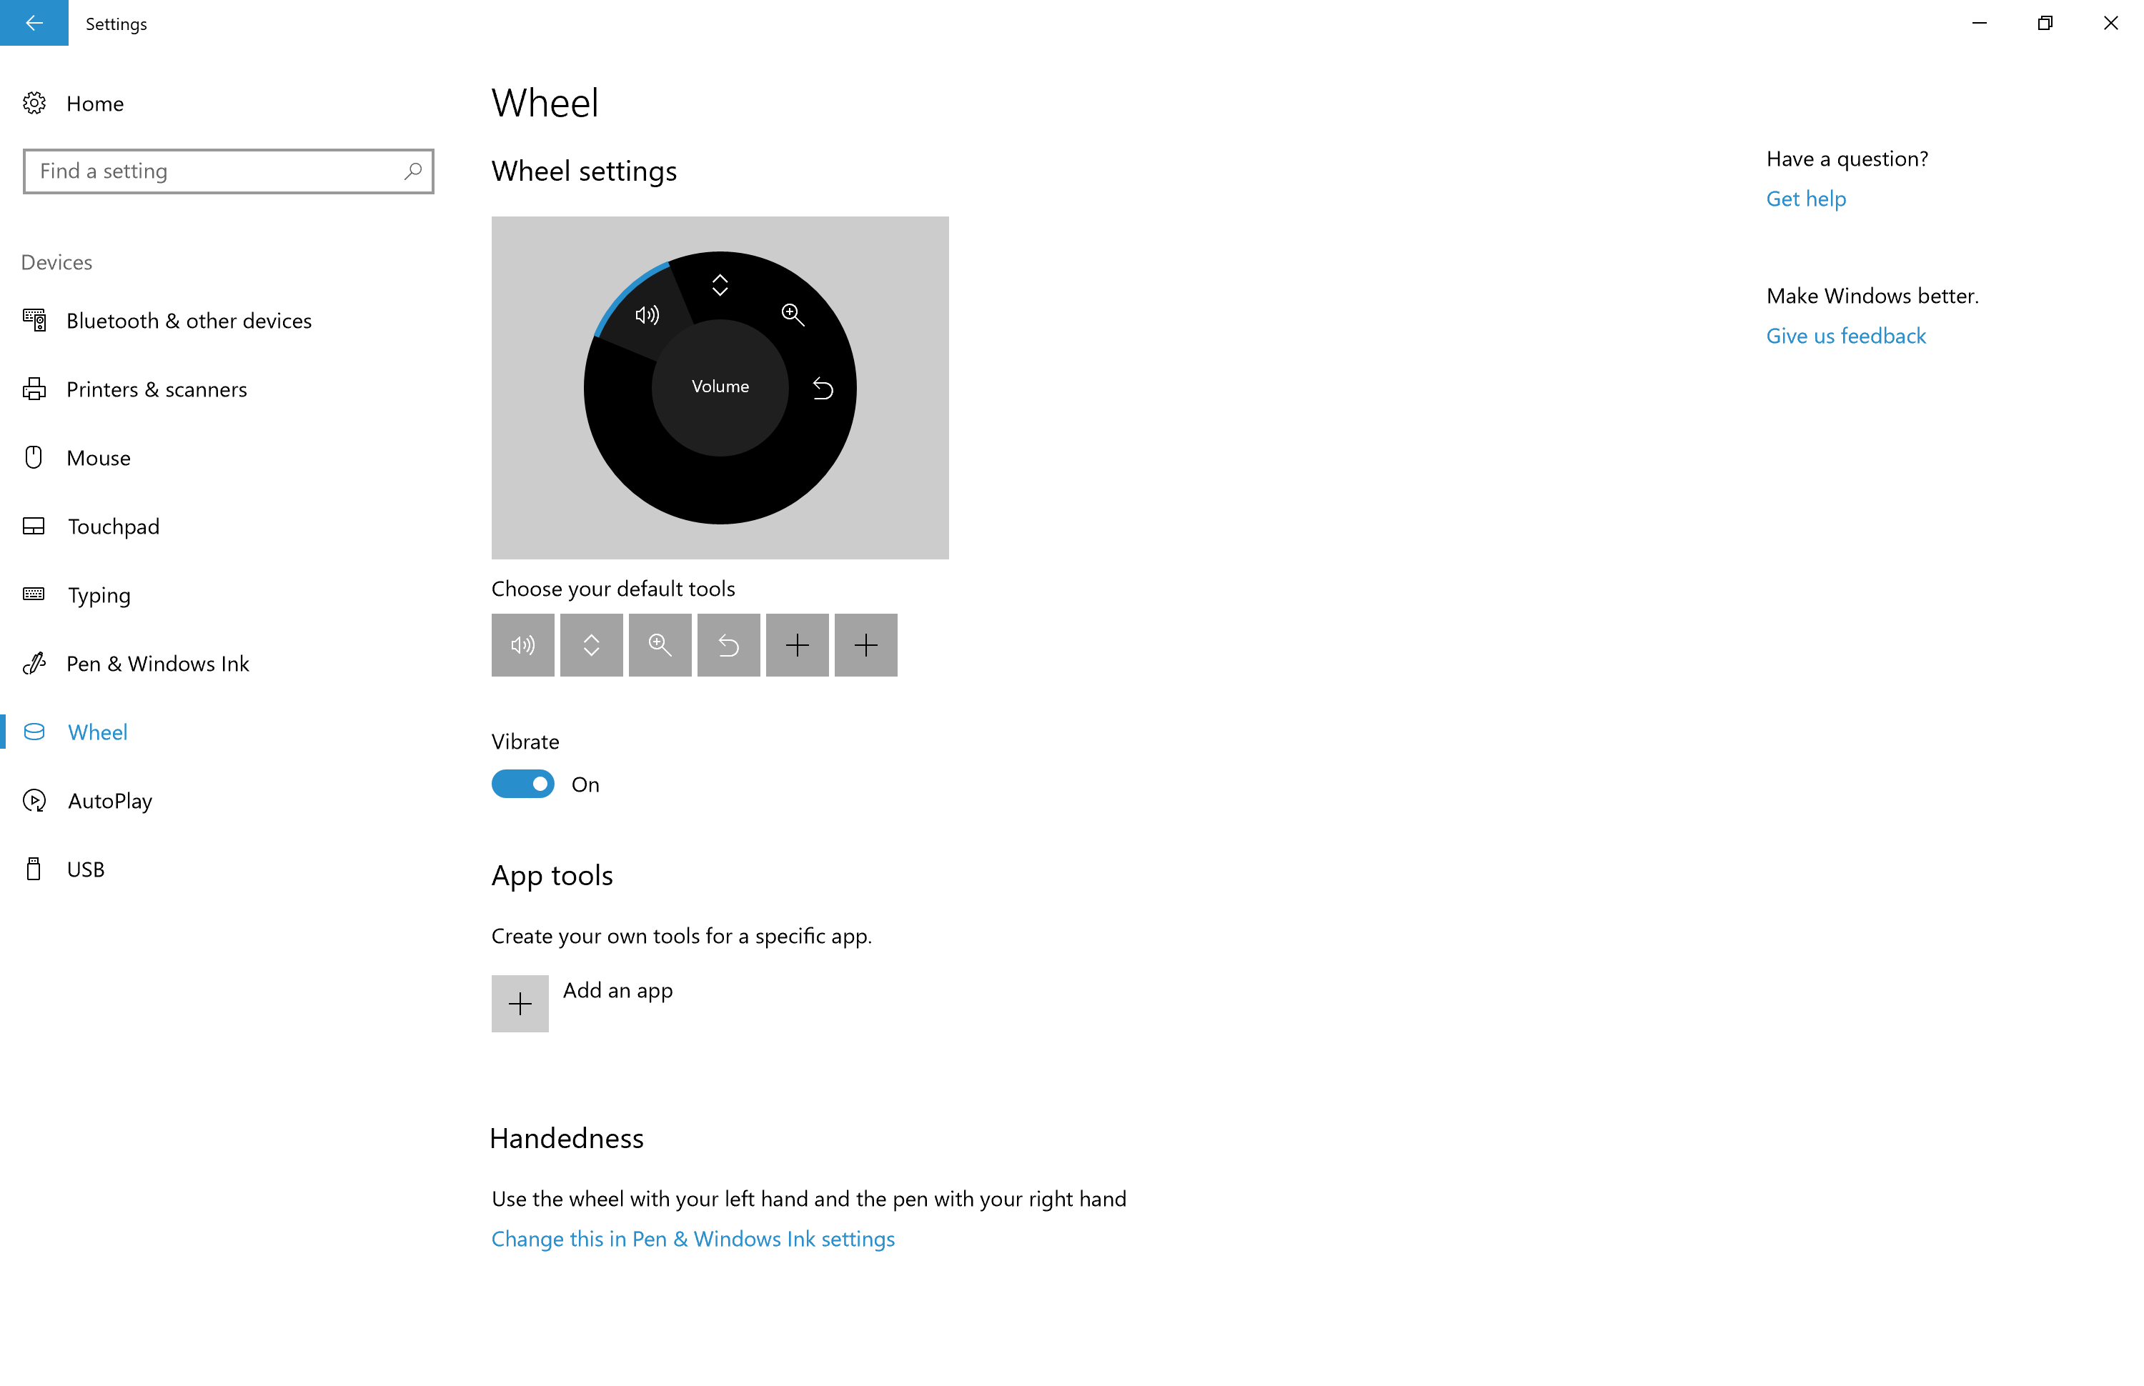Select the Zoom tool icon
This screenshot has width=2144, height=1386.
[658, 644]
